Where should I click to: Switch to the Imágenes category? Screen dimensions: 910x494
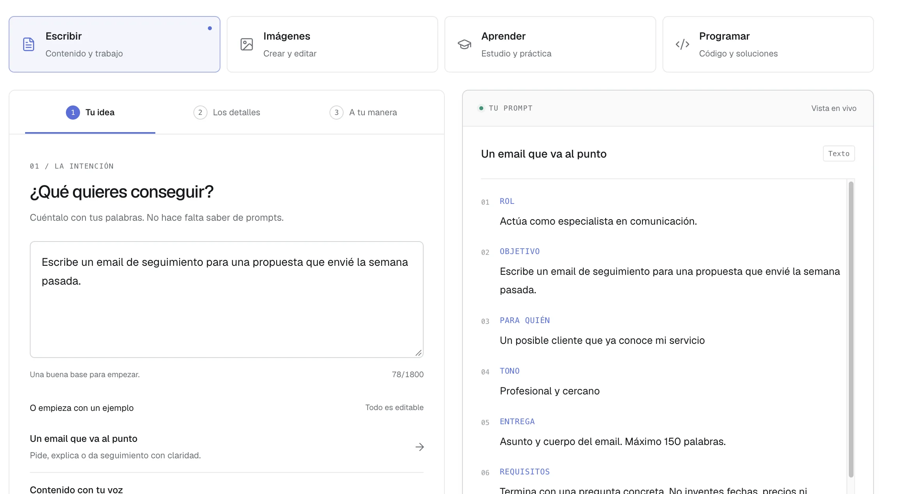point(332,44)
